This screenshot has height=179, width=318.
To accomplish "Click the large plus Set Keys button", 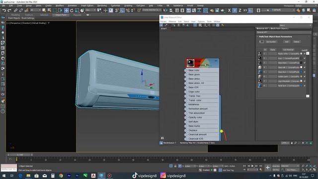I will tap(268, 168).
